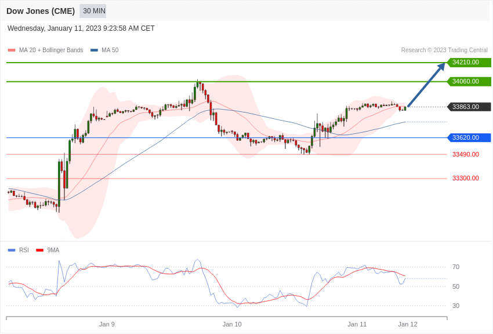493x334 pixels.
Task: Select the 33620.00 blue pivot tag
Action: (x=469, y=137)
